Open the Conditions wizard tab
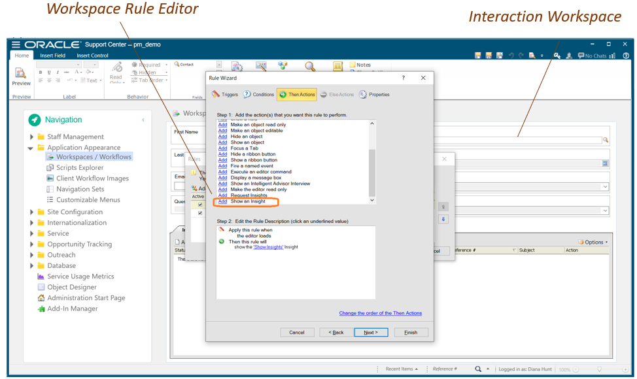The width and height of the screenshot is (637, 379). click(x=259, y=95)
